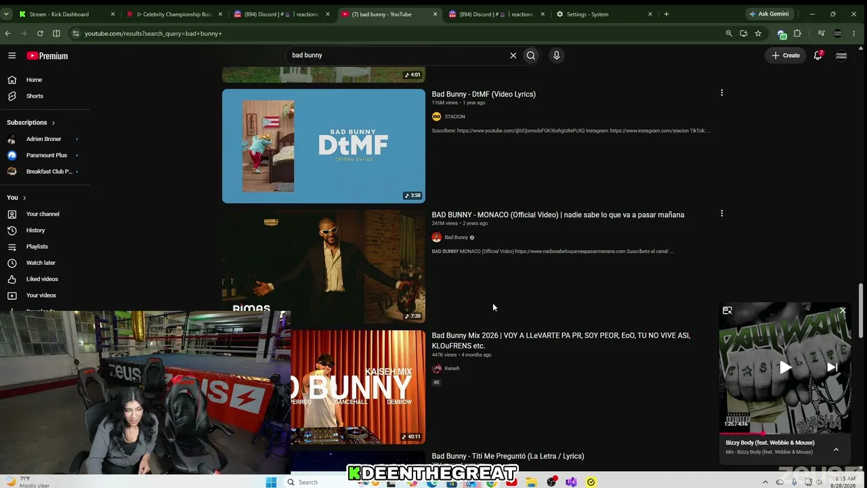Select Home in the sidebar

click(34, 80)
